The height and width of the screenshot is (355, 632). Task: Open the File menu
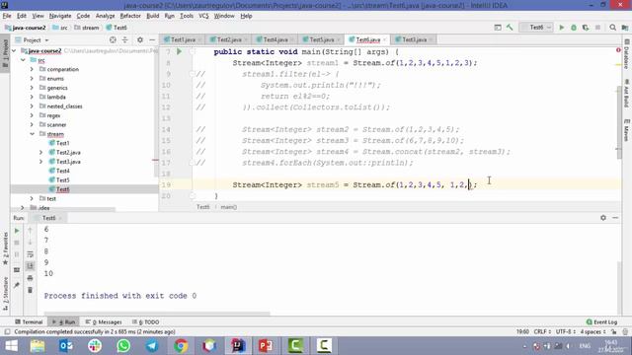7,16
